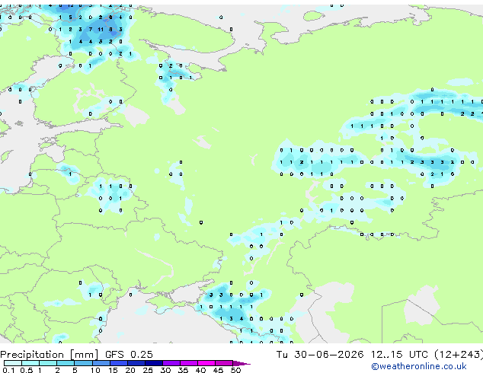Select the 2–5 mm legend swatch

66,363
